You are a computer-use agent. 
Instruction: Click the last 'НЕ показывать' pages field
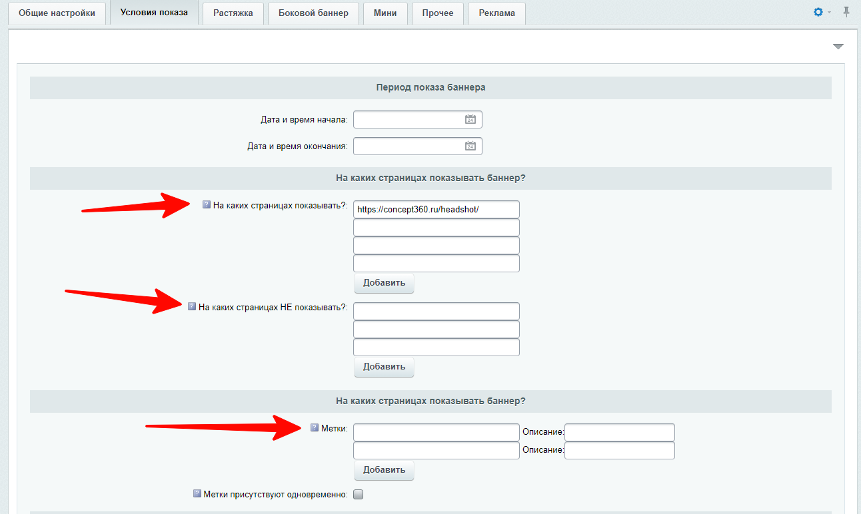[436, 347]
